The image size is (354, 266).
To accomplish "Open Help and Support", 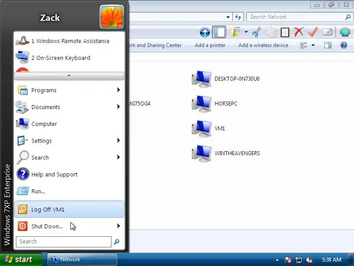I will (x=69, y=174).
